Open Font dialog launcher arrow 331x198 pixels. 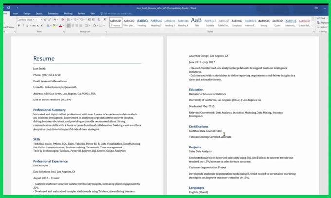pyautogui.click(x=64, y=32)
